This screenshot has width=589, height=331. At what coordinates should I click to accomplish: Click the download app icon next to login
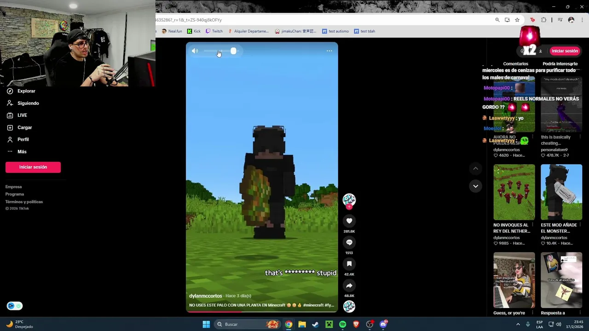pos(541,51)
